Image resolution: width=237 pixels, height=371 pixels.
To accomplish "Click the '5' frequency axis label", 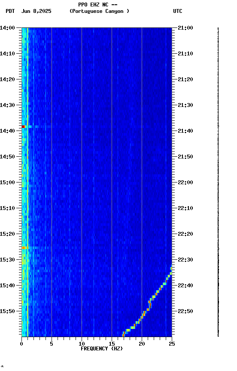I will coord(52,344).
